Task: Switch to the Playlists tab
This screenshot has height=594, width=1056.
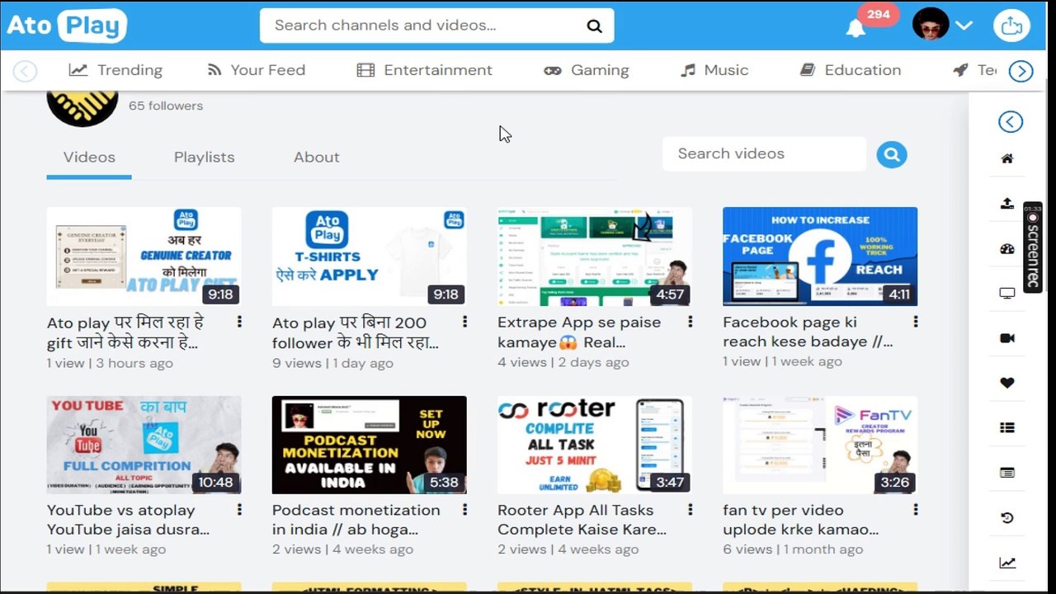Action: coord(204,157)
